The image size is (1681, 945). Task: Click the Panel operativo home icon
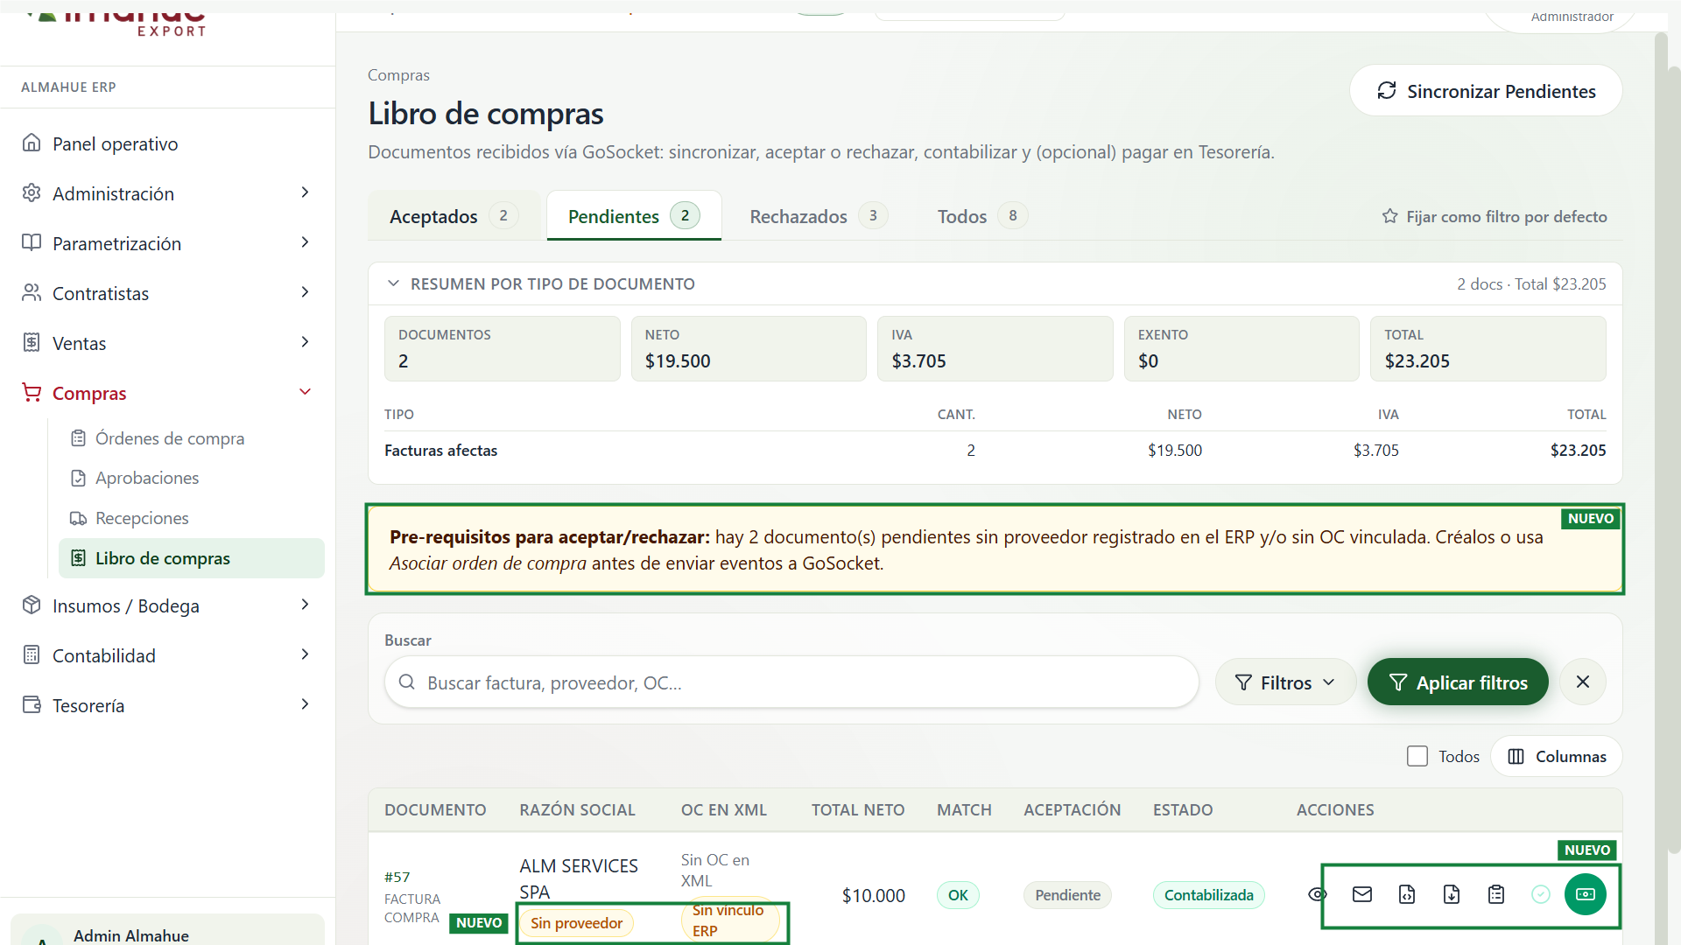click(32, 143)
